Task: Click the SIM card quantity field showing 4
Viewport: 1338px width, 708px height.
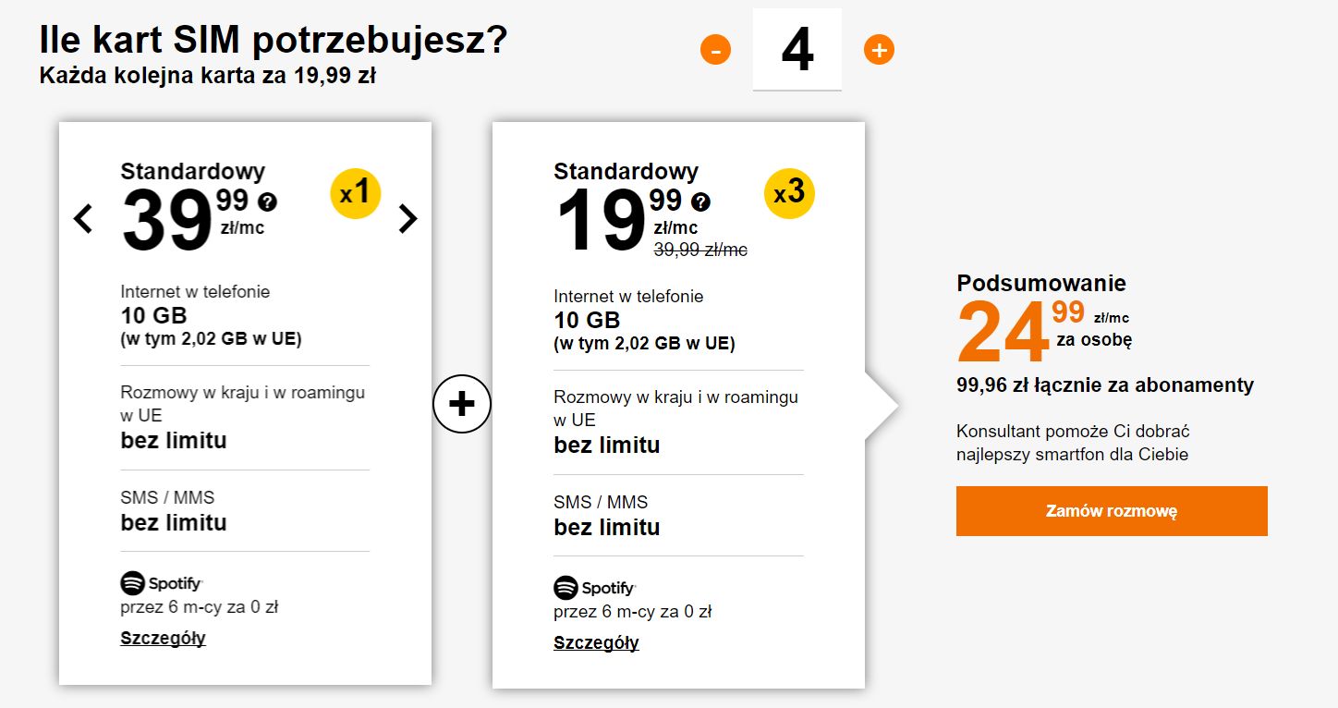Action: click(x=797, y=49)
